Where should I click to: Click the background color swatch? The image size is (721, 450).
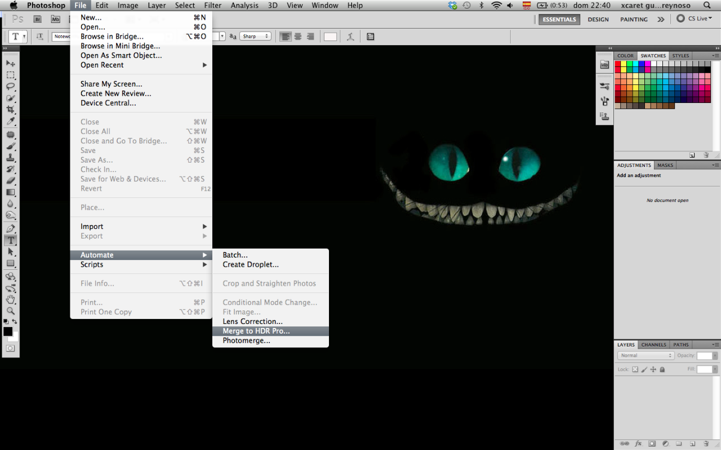pyautogui.click(x=15, y=337)
